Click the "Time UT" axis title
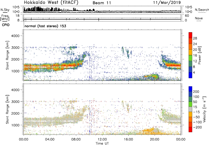The image size is (209, 145). pos(102,143)
